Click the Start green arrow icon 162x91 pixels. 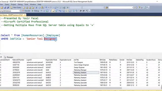click(68, 8)
